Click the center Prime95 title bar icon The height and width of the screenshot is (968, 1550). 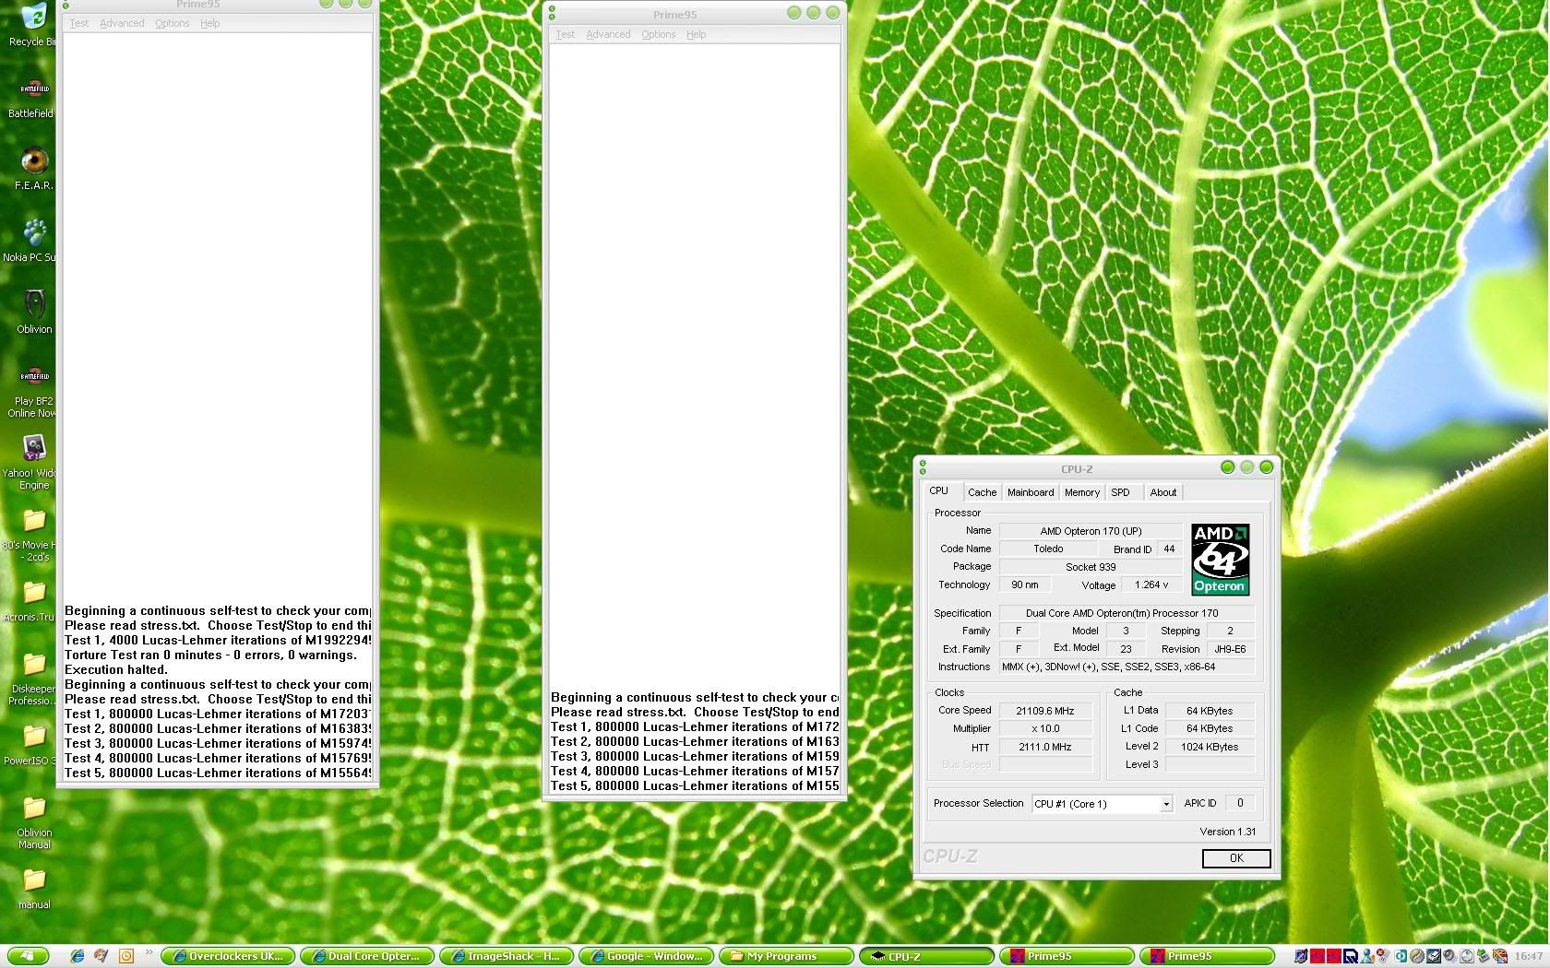[x=552, y=13]
